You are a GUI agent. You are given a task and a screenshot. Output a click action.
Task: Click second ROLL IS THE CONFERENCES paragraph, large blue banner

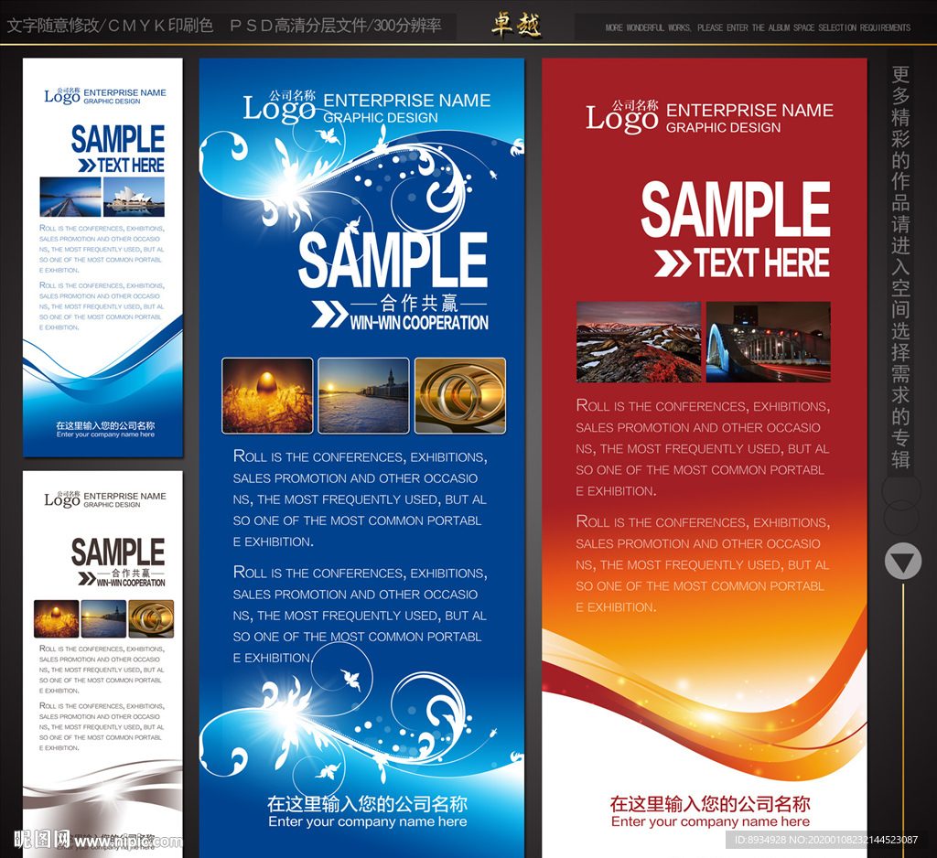[360, 615]
